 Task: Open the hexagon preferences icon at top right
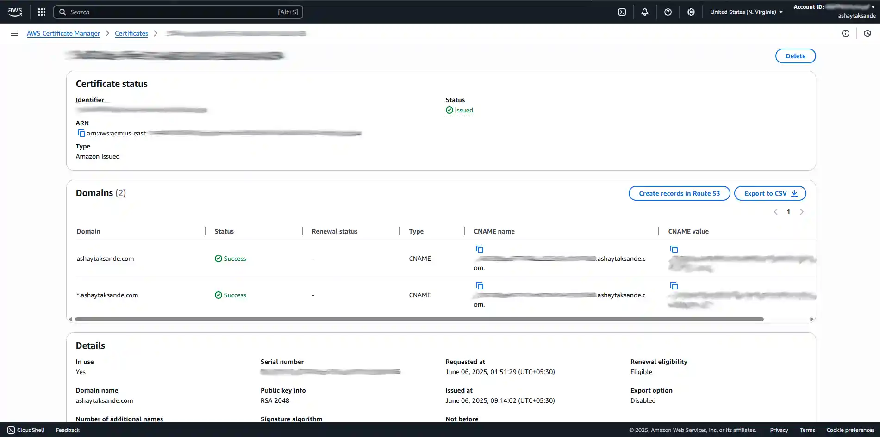(868, 33)
